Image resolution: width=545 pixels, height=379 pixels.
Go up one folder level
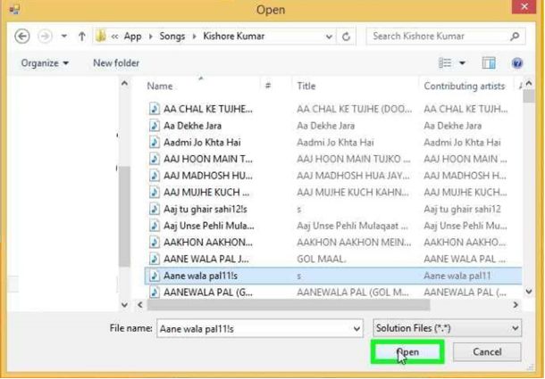tap(82, 36)
